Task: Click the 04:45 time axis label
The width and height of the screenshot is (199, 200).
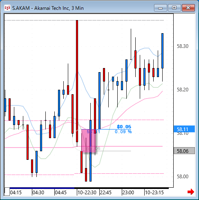Action: pyautogui.click(x=60, y=193)
